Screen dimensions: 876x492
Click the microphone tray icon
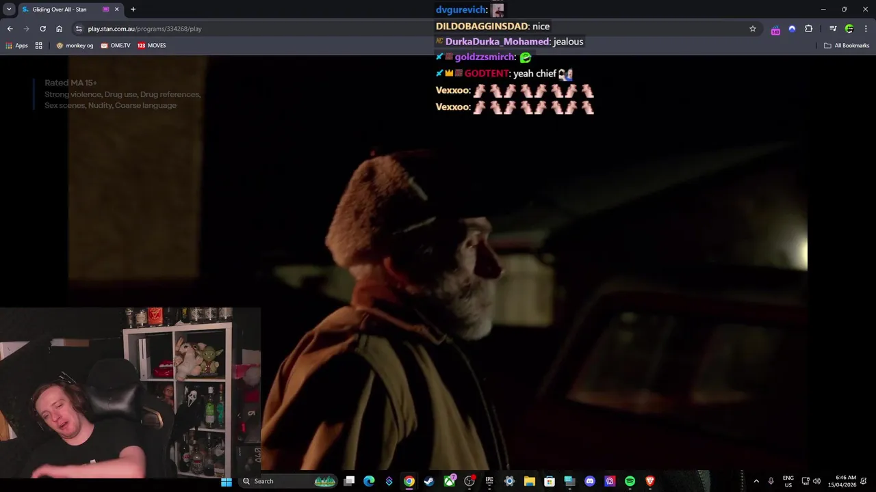(771, 481)
